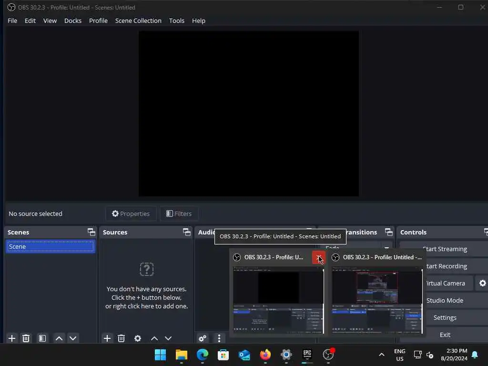
Task: Open the clock showing 2:30 PM
Action: [454, 355]
